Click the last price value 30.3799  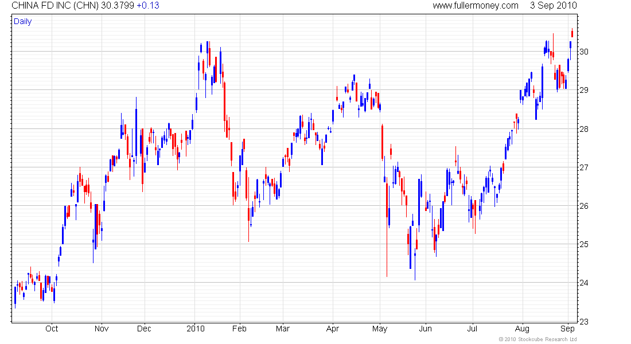[118, 6]
